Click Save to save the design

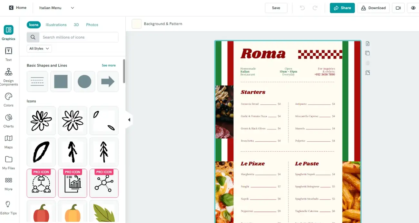point(276,8)
